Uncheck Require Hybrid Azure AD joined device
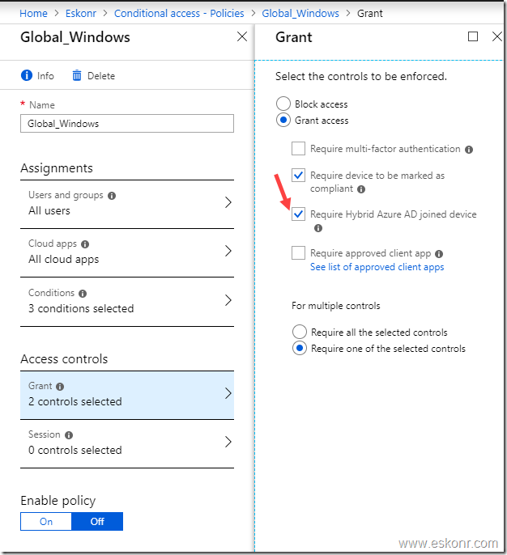The width and height of the screenshot is (507, 555). [298, 214]
